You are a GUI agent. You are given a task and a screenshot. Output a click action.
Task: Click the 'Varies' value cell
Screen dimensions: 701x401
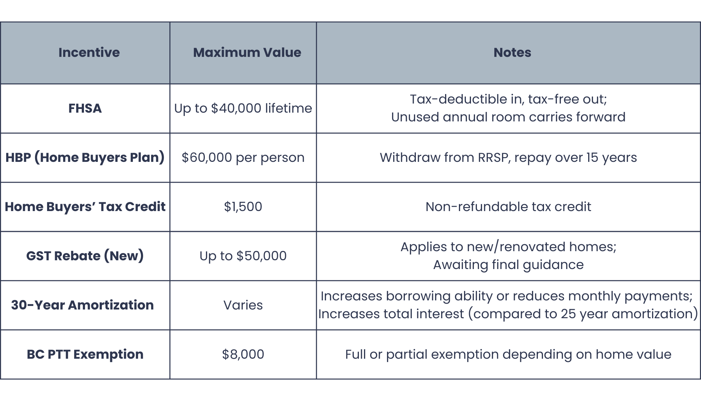[x=243, y=305]
